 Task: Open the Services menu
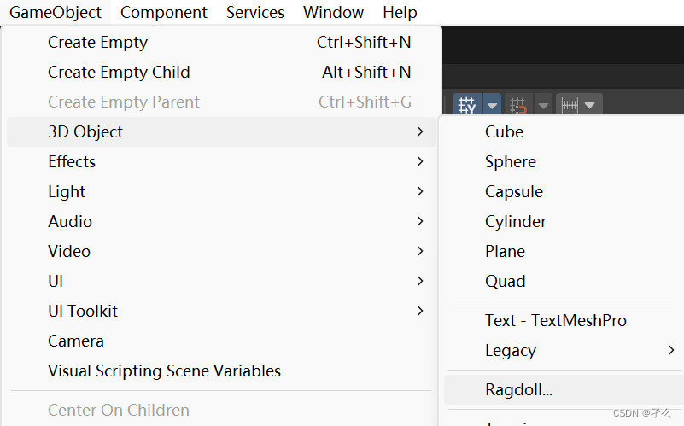[x=255, y=12]
